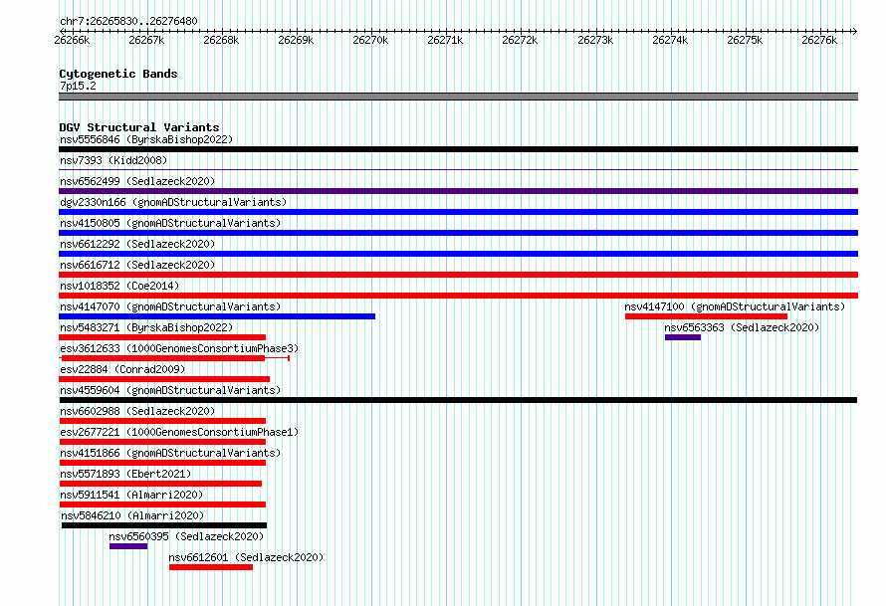Open the nsv5483271 (ByrskaBishop2022) label
Viewport: 886px width, 606px height.
click(x=146, y=327)
